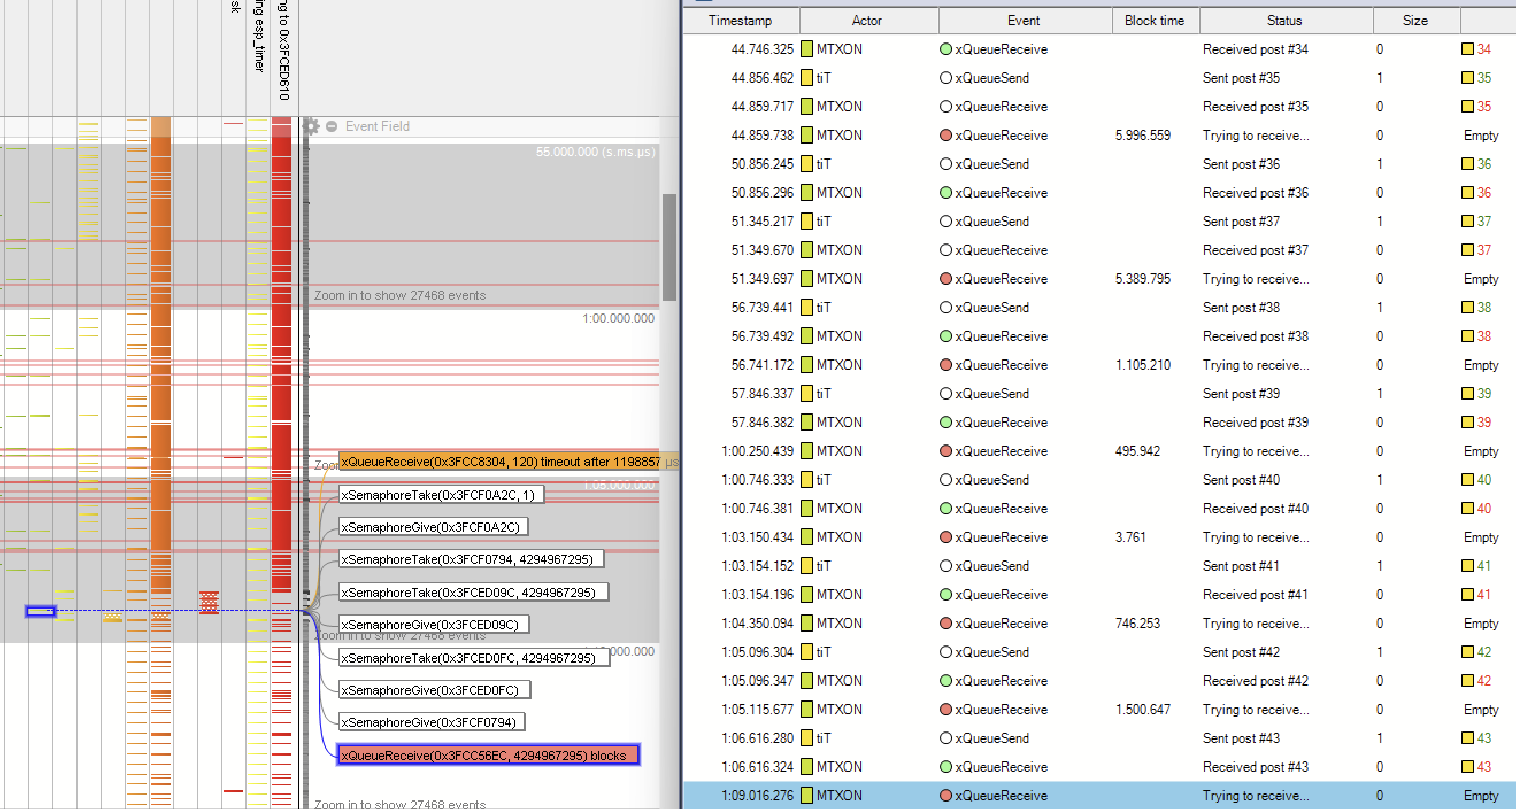Select the highlighted row at 1:09.016.276
Screen dimensions: 1516x809
click(1118, 795)
